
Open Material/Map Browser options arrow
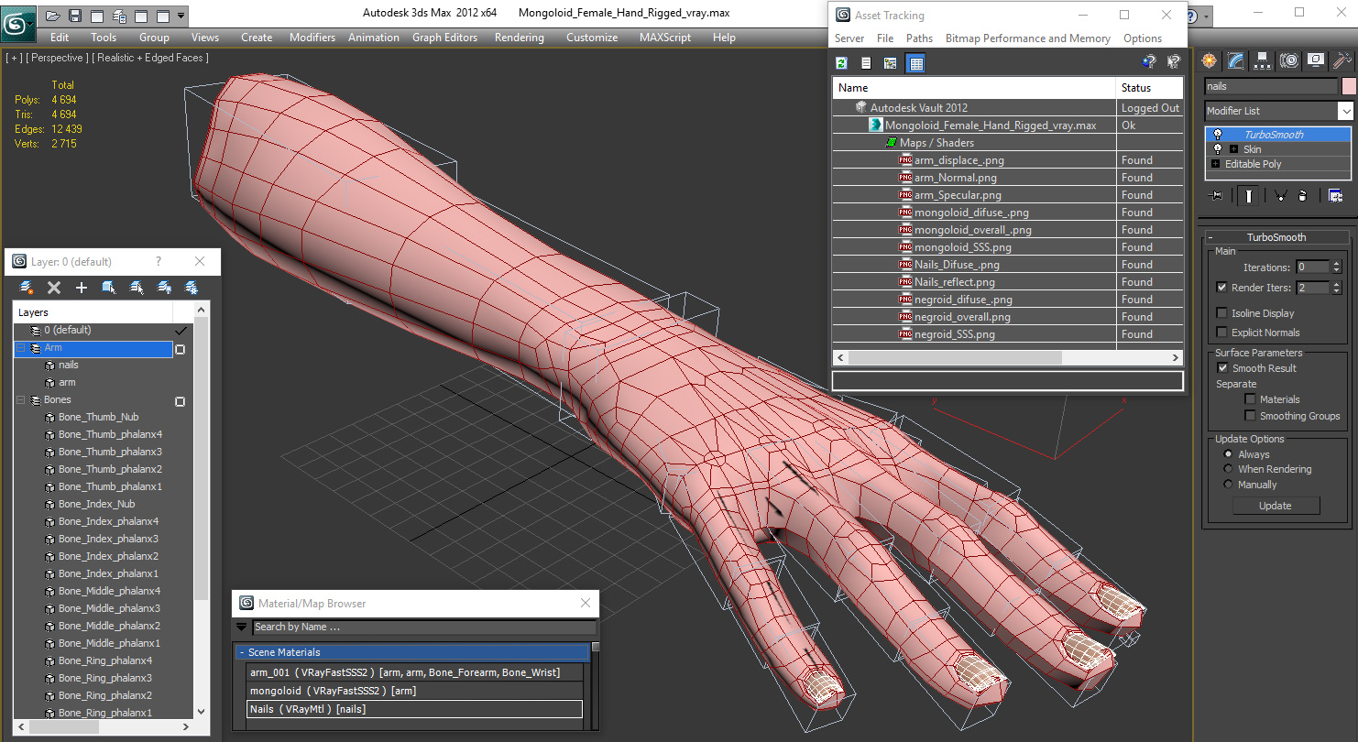(x=242, y=627)
